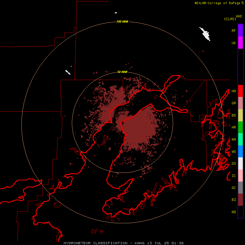This screenshot has width=245, height=245.
Task: Click the BI legend label
Action: click(234, 200)
